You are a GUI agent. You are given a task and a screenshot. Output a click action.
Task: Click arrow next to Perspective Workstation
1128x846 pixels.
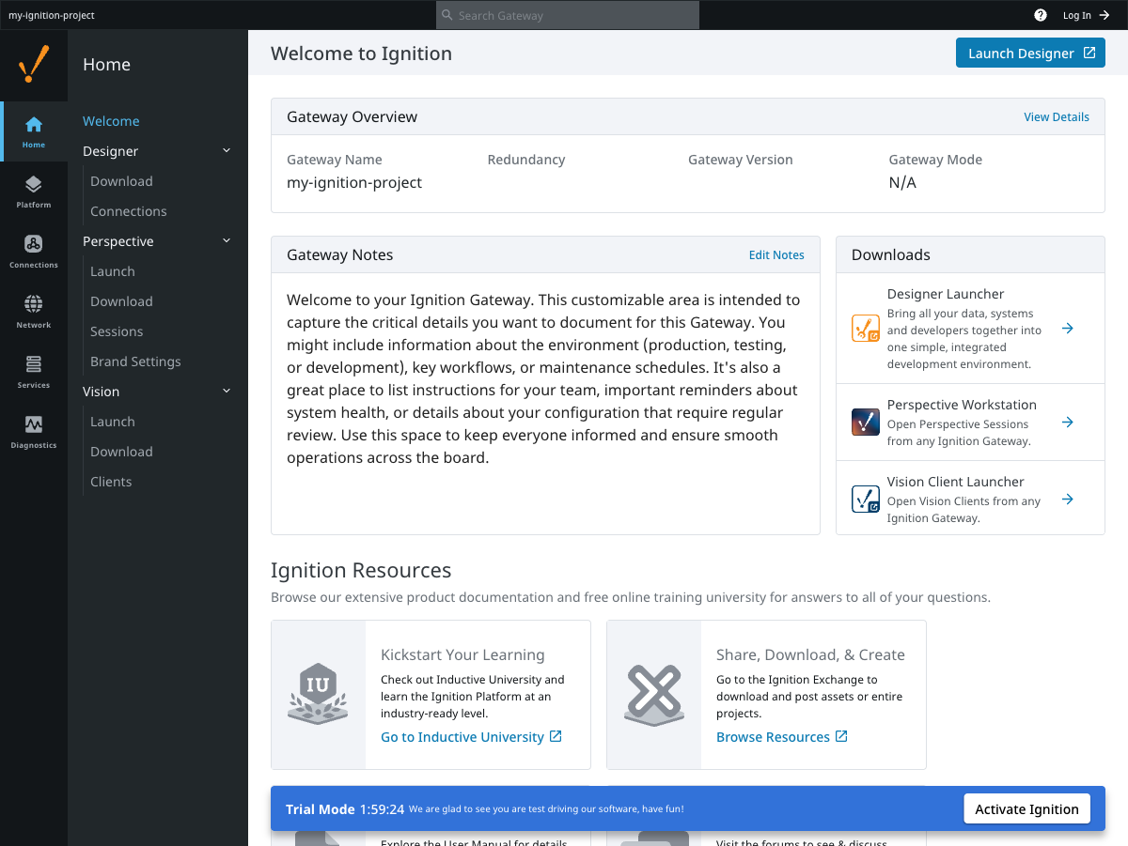coord(1068,423)
